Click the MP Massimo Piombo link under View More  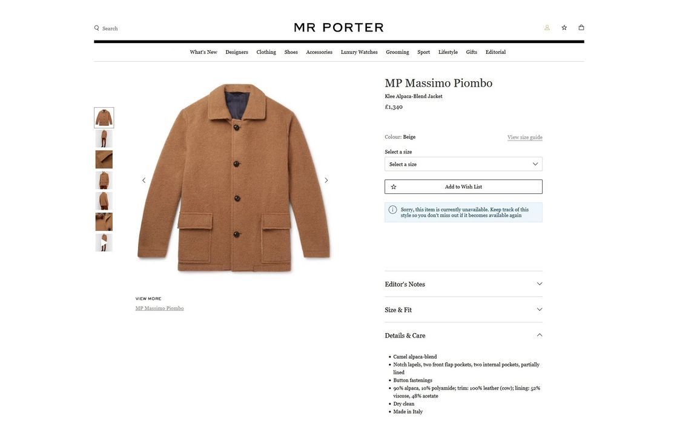(x=159, y=306)
